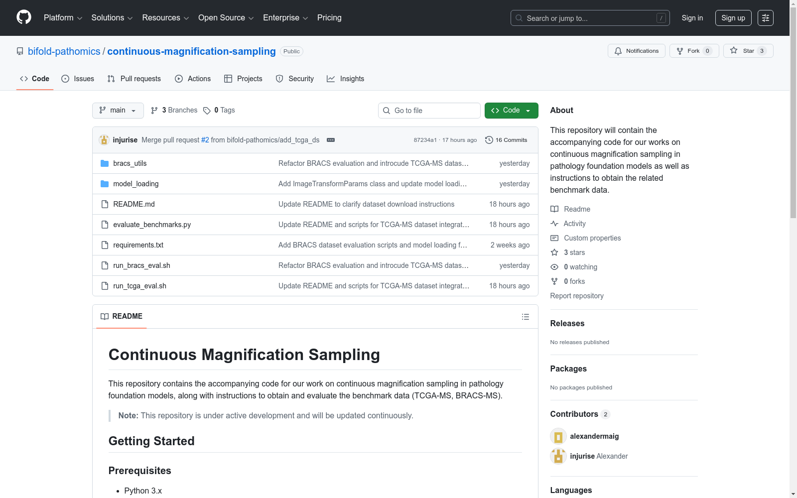
Task: Switch to the Insights tab
Action: 346,79
